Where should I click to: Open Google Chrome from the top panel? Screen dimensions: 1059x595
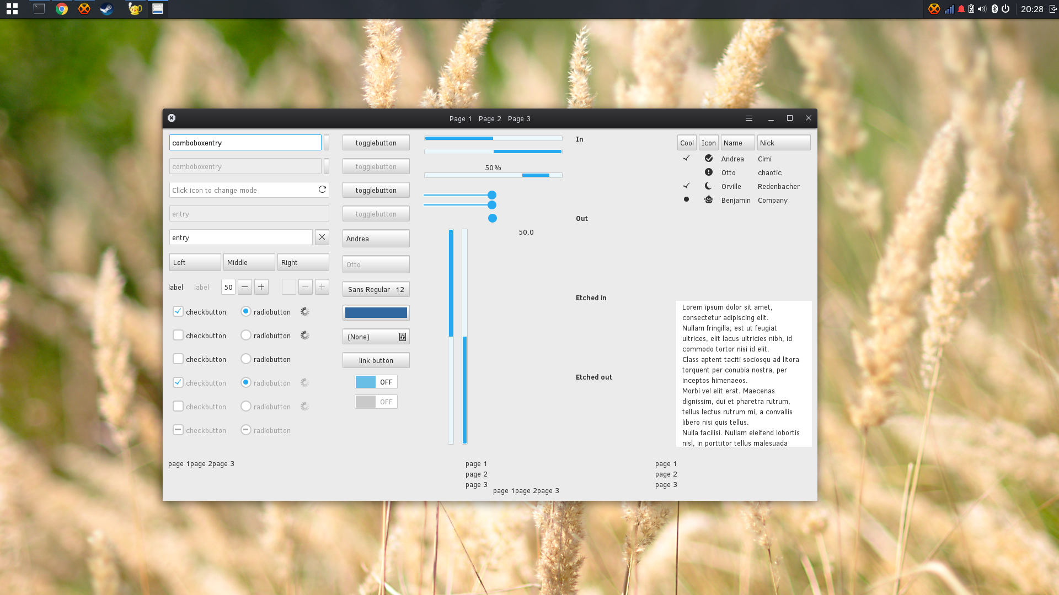(x=62, y=9)
